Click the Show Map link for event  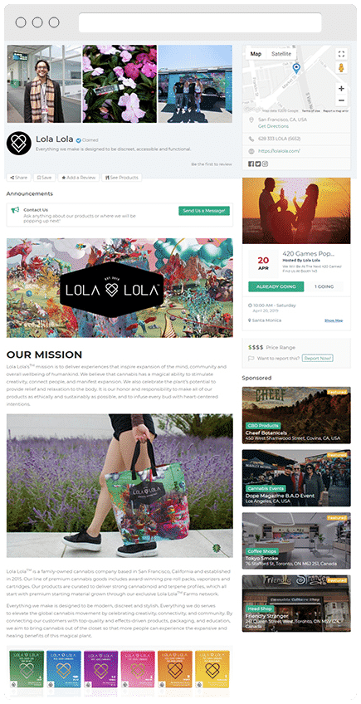[334, 320]
